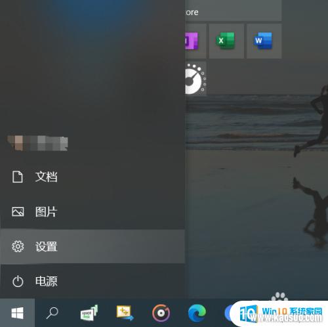
Task: Click the picture frame icon beside 图片
Action: 18,211
